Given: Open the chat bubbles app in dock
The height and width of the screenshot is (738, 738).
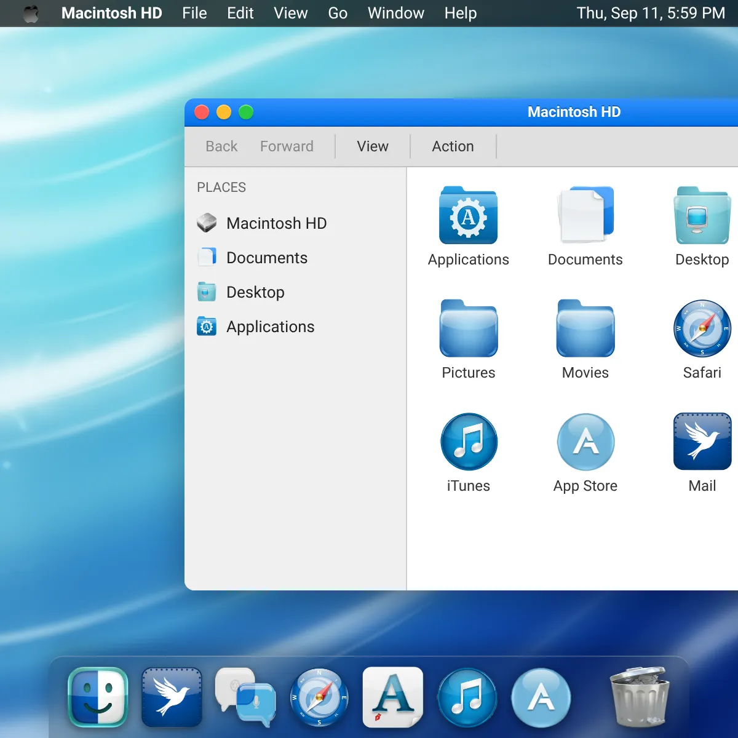Looking at the screenshot, I should tap(245, 697).
